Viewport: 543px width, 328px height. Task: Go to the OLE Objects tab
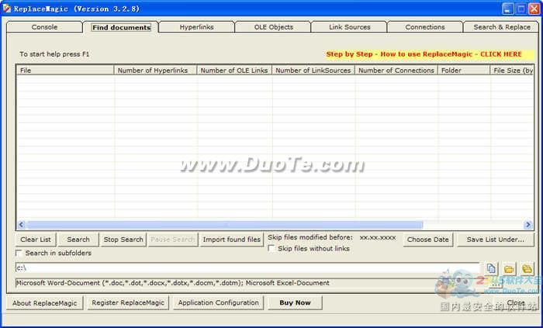pyautogui.click(x=273, y=27)
